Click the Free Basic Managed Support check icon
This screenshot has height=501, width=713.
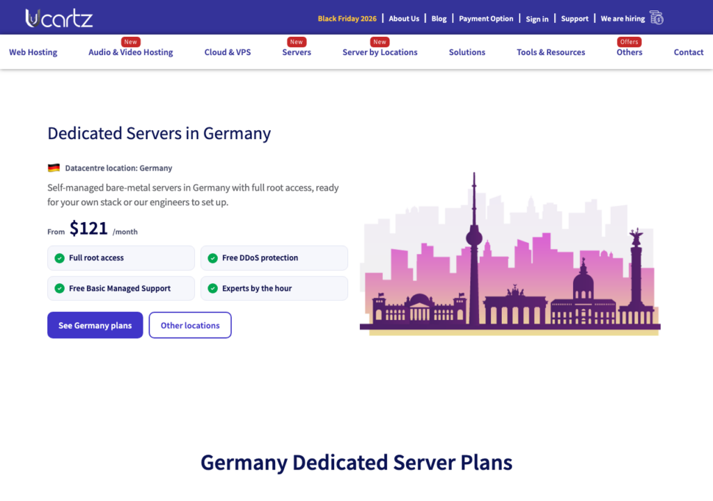[x=60, y=288]
